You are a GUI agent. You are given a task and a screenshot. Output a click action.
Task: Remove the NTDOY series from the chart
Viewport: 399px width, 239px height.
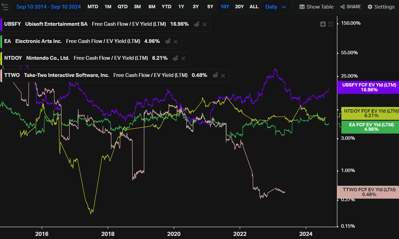[x=183, y=58]
